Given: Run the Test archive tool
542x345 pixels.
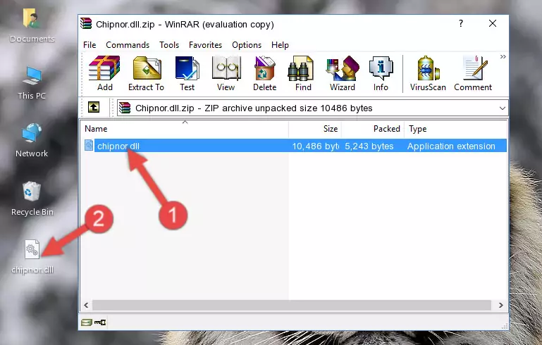Looking at the screenshot, I should (x=187, y=73).
